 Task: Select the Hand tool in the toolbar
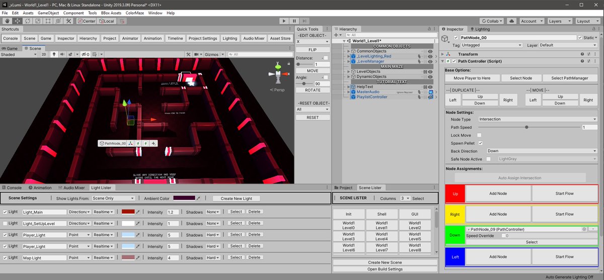7,21
